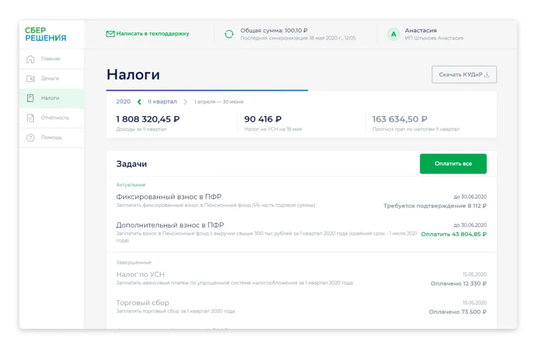Click the document icon beside Отчётность

(30, 118)
